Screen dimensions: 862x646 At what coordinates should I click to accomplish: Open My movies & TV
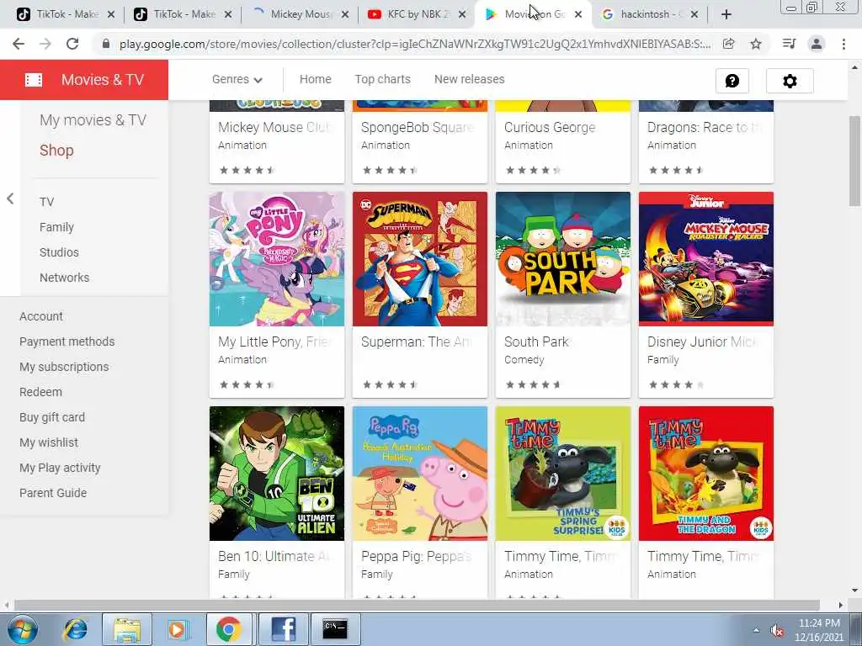93,120
